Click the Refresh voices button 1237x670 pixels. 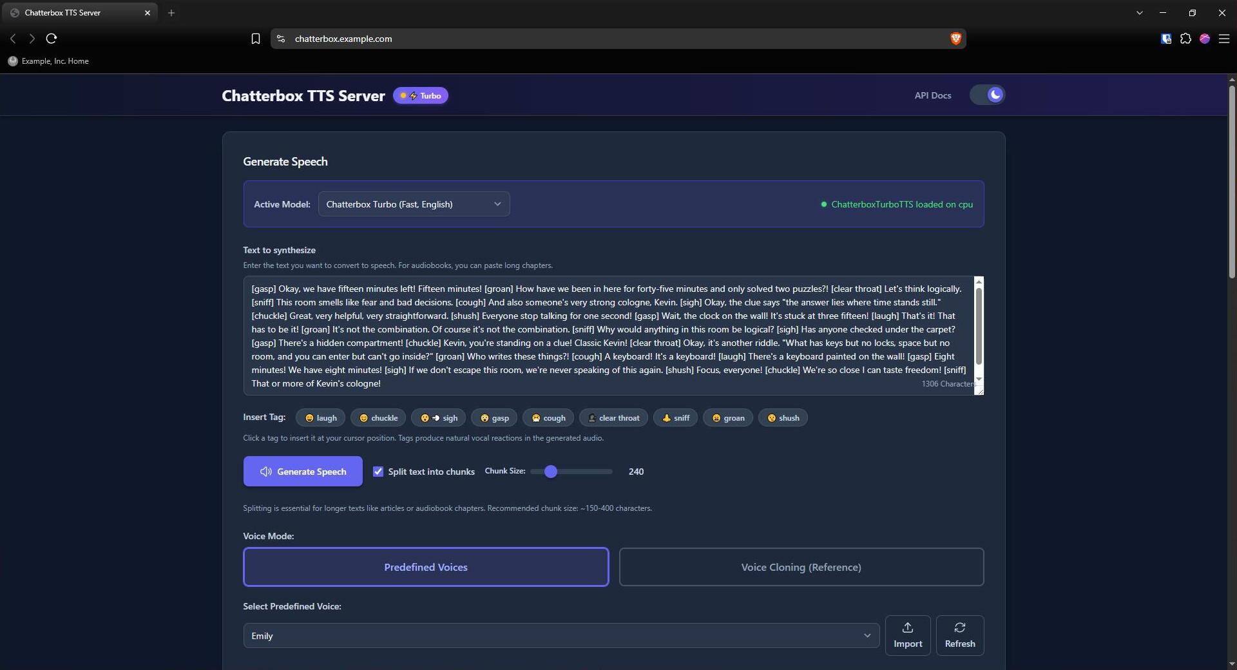coord(960,635)
